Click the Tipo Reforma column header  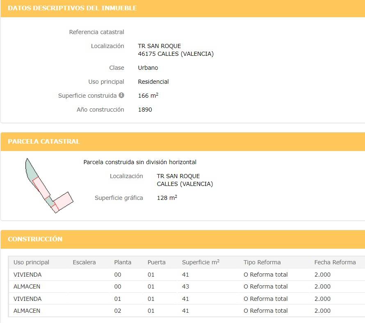262,262
